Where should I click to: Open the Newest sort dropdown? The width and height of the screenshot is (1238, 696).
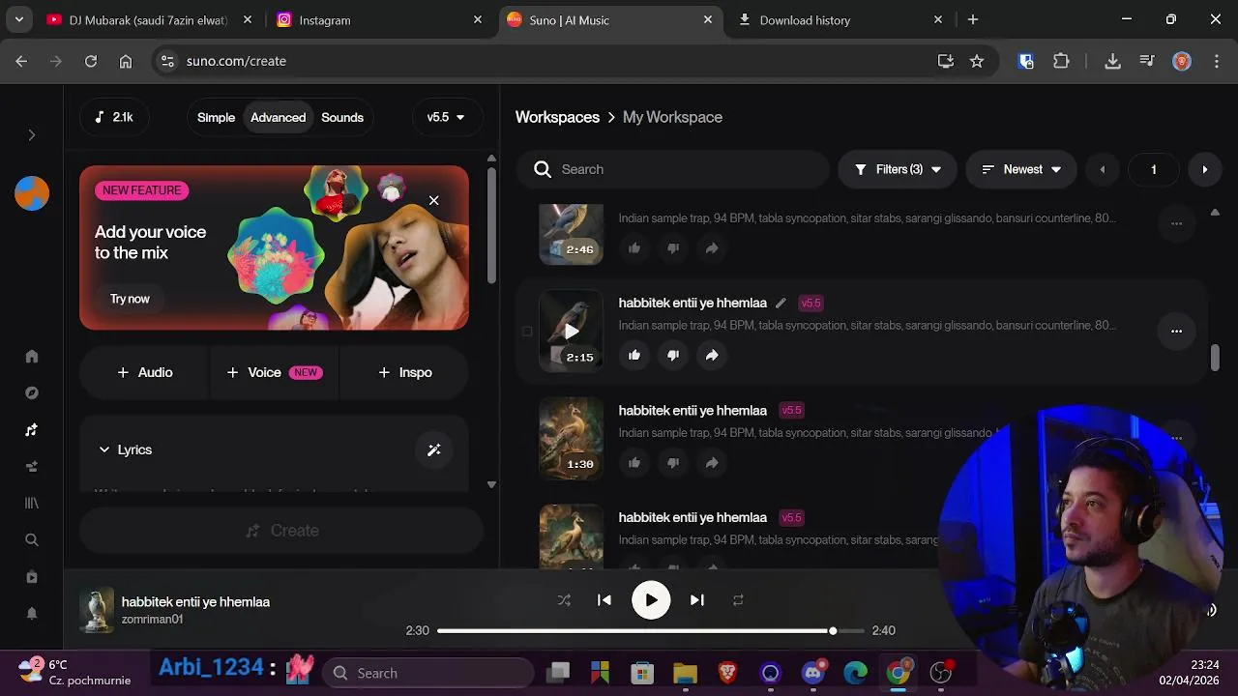coord(1021,169)
